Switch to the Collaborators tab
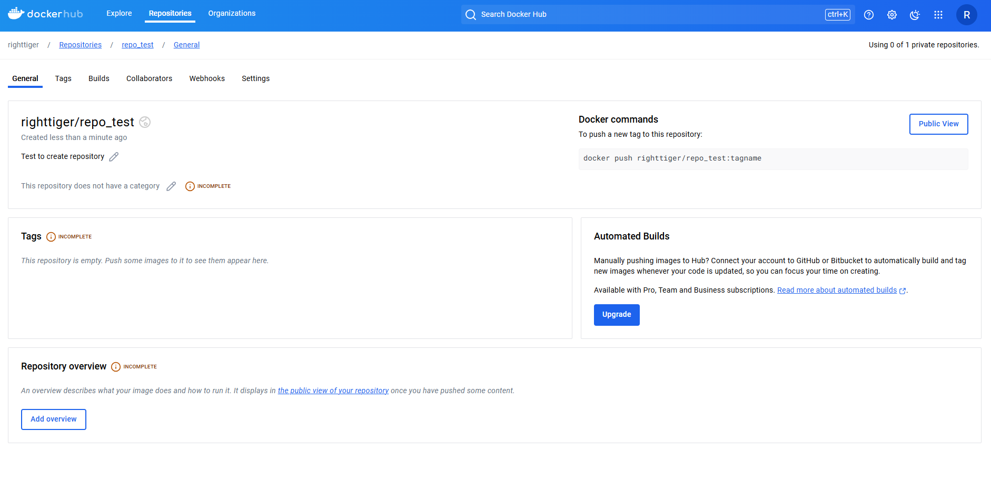This screenshot has height=500, width=991. tap(149, 78)
